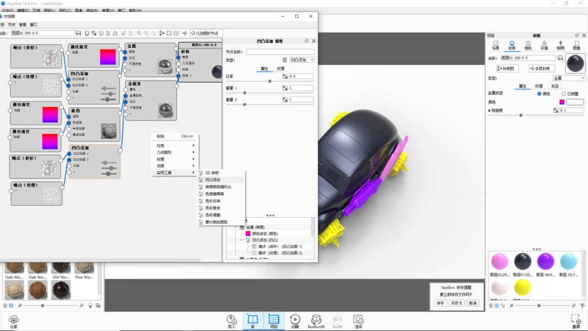Expand the 纹理 submenu in context menu

[x=175, y=159]
